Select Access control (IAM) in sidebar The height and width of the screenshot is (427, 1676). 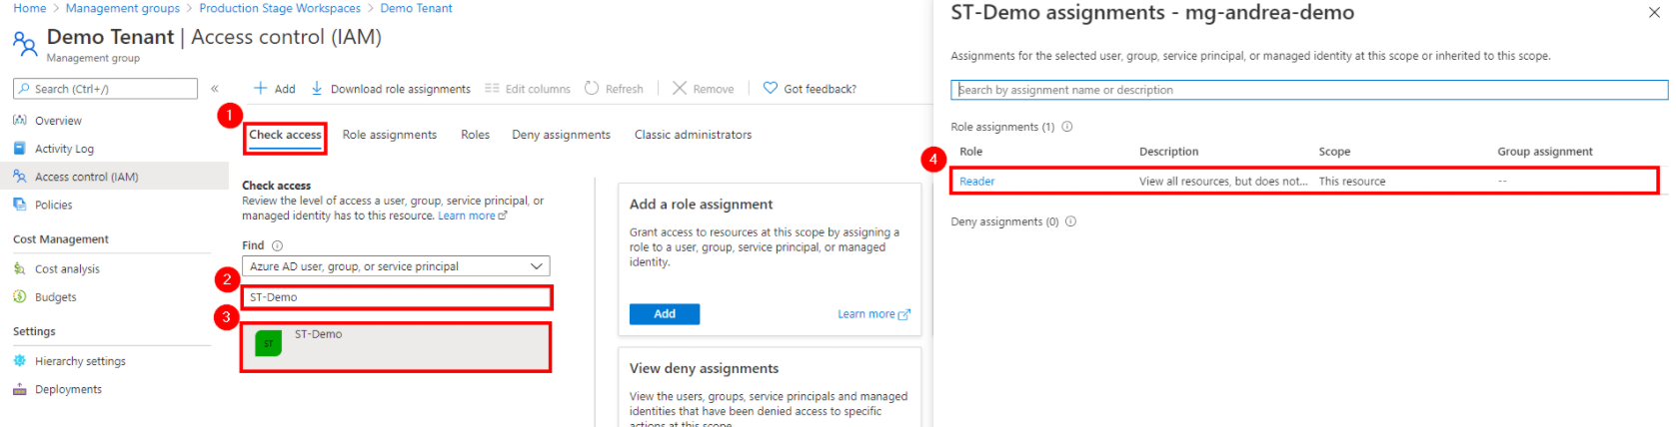coord(86,177)
